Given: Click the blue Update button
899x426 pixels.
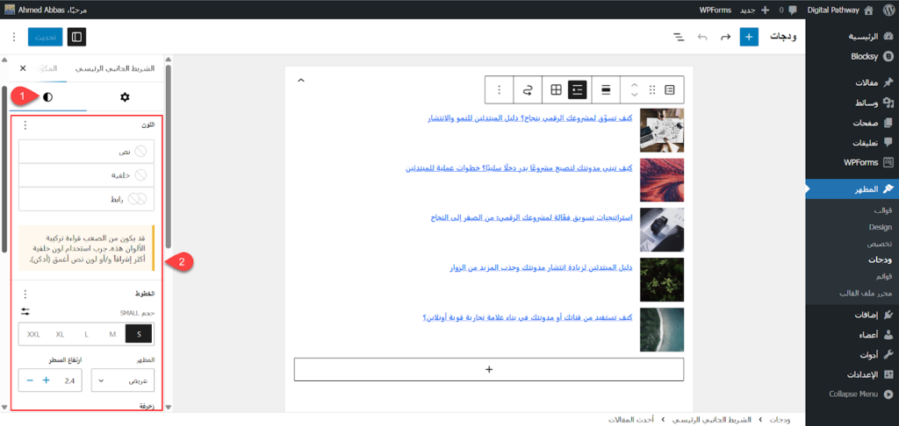Looking at the screenshot, I should pyautogui.click(x=44, y=38).
